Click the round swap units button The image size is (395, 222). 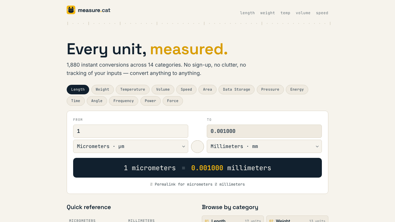197,146
